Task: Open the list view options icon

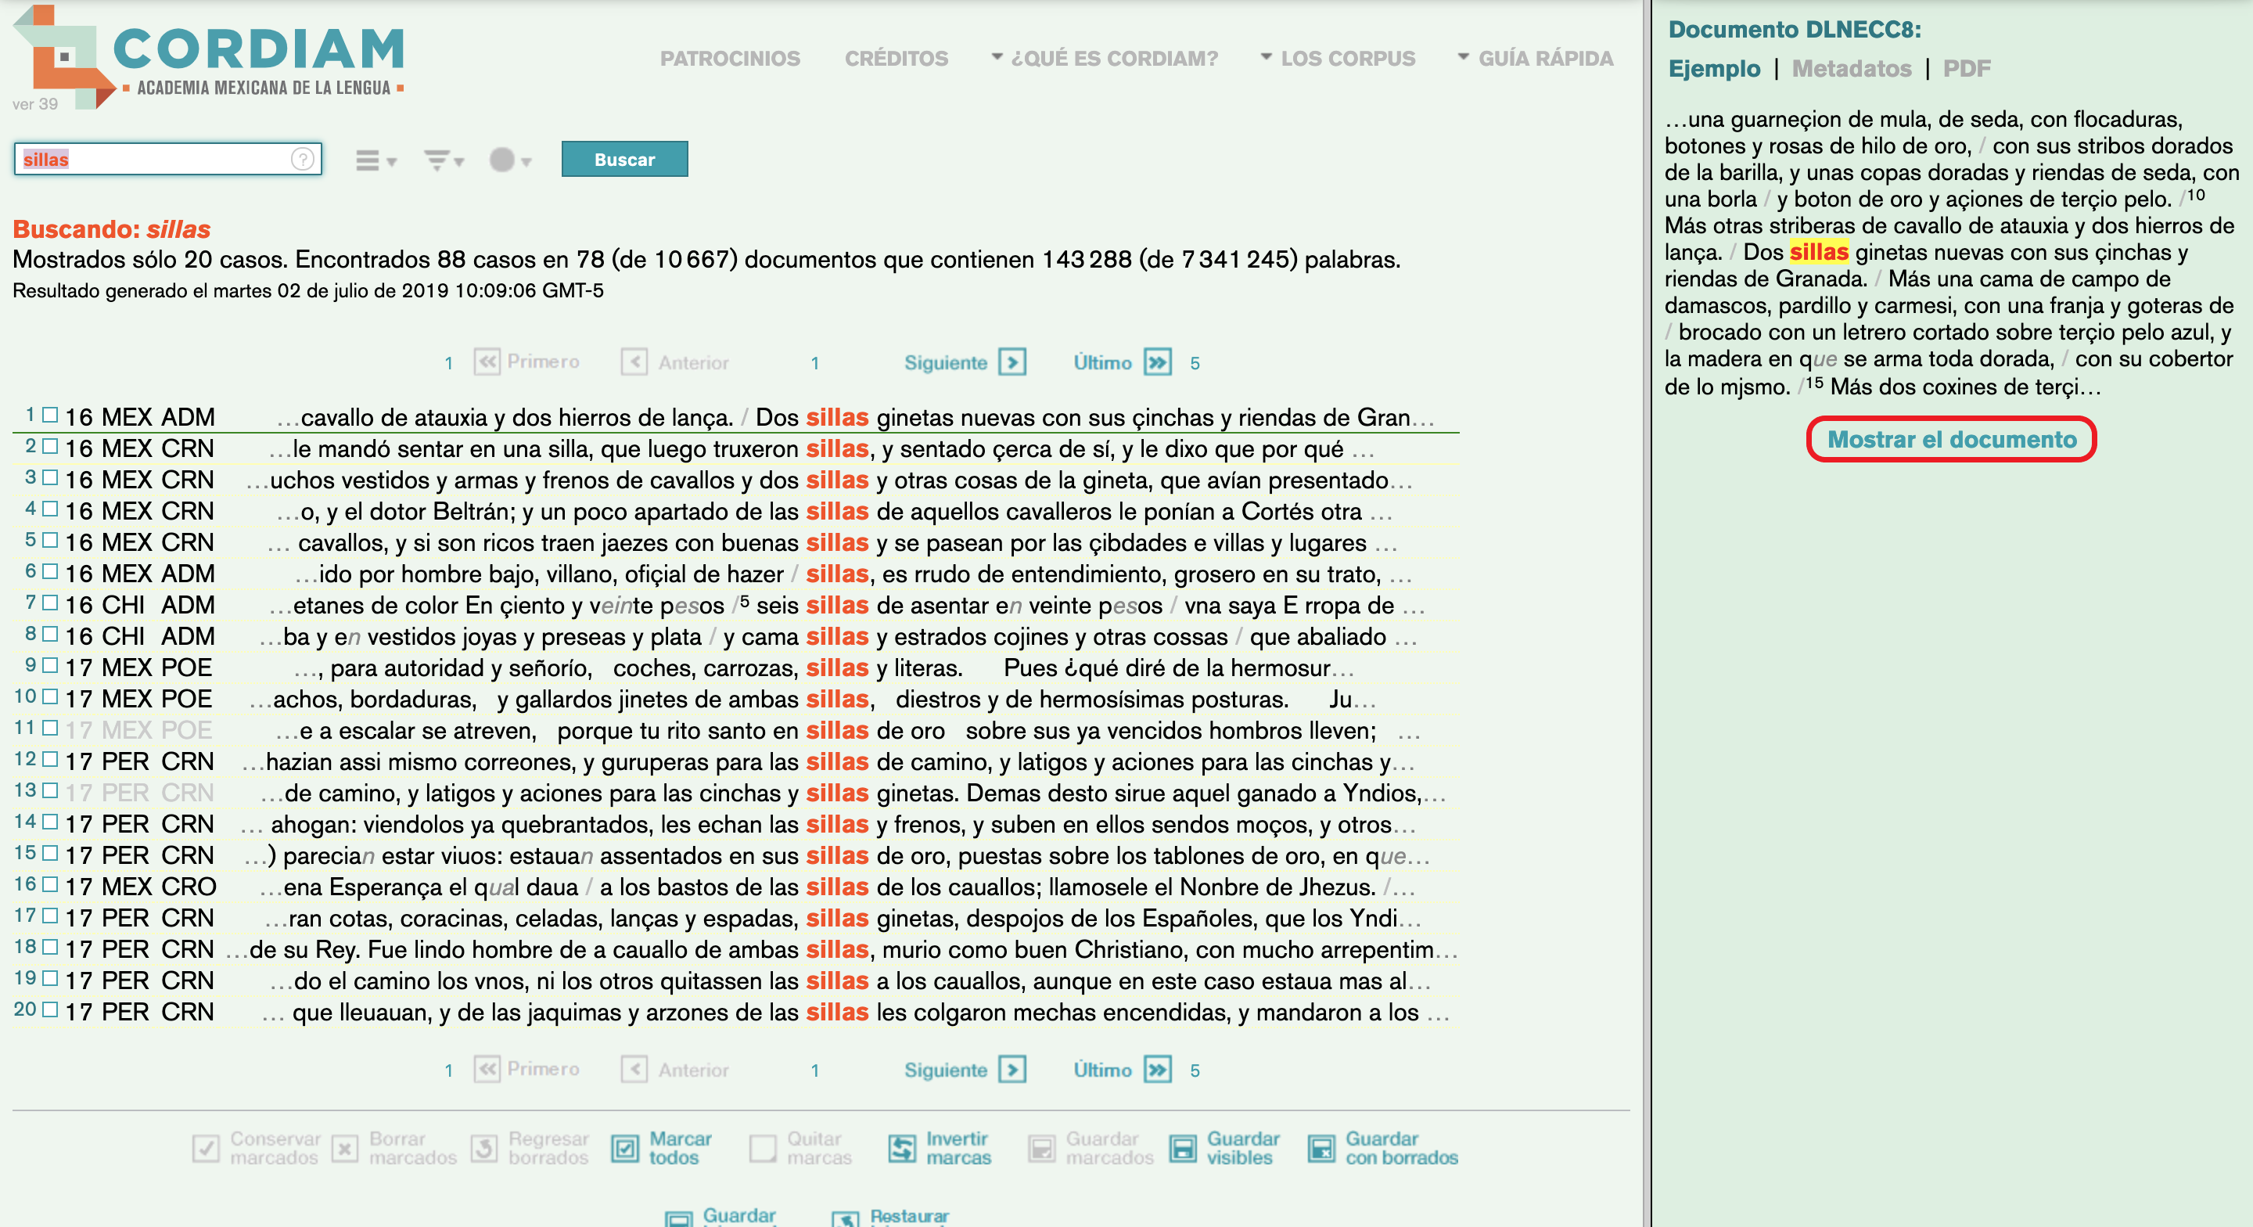Action: [x=375, y=160]
